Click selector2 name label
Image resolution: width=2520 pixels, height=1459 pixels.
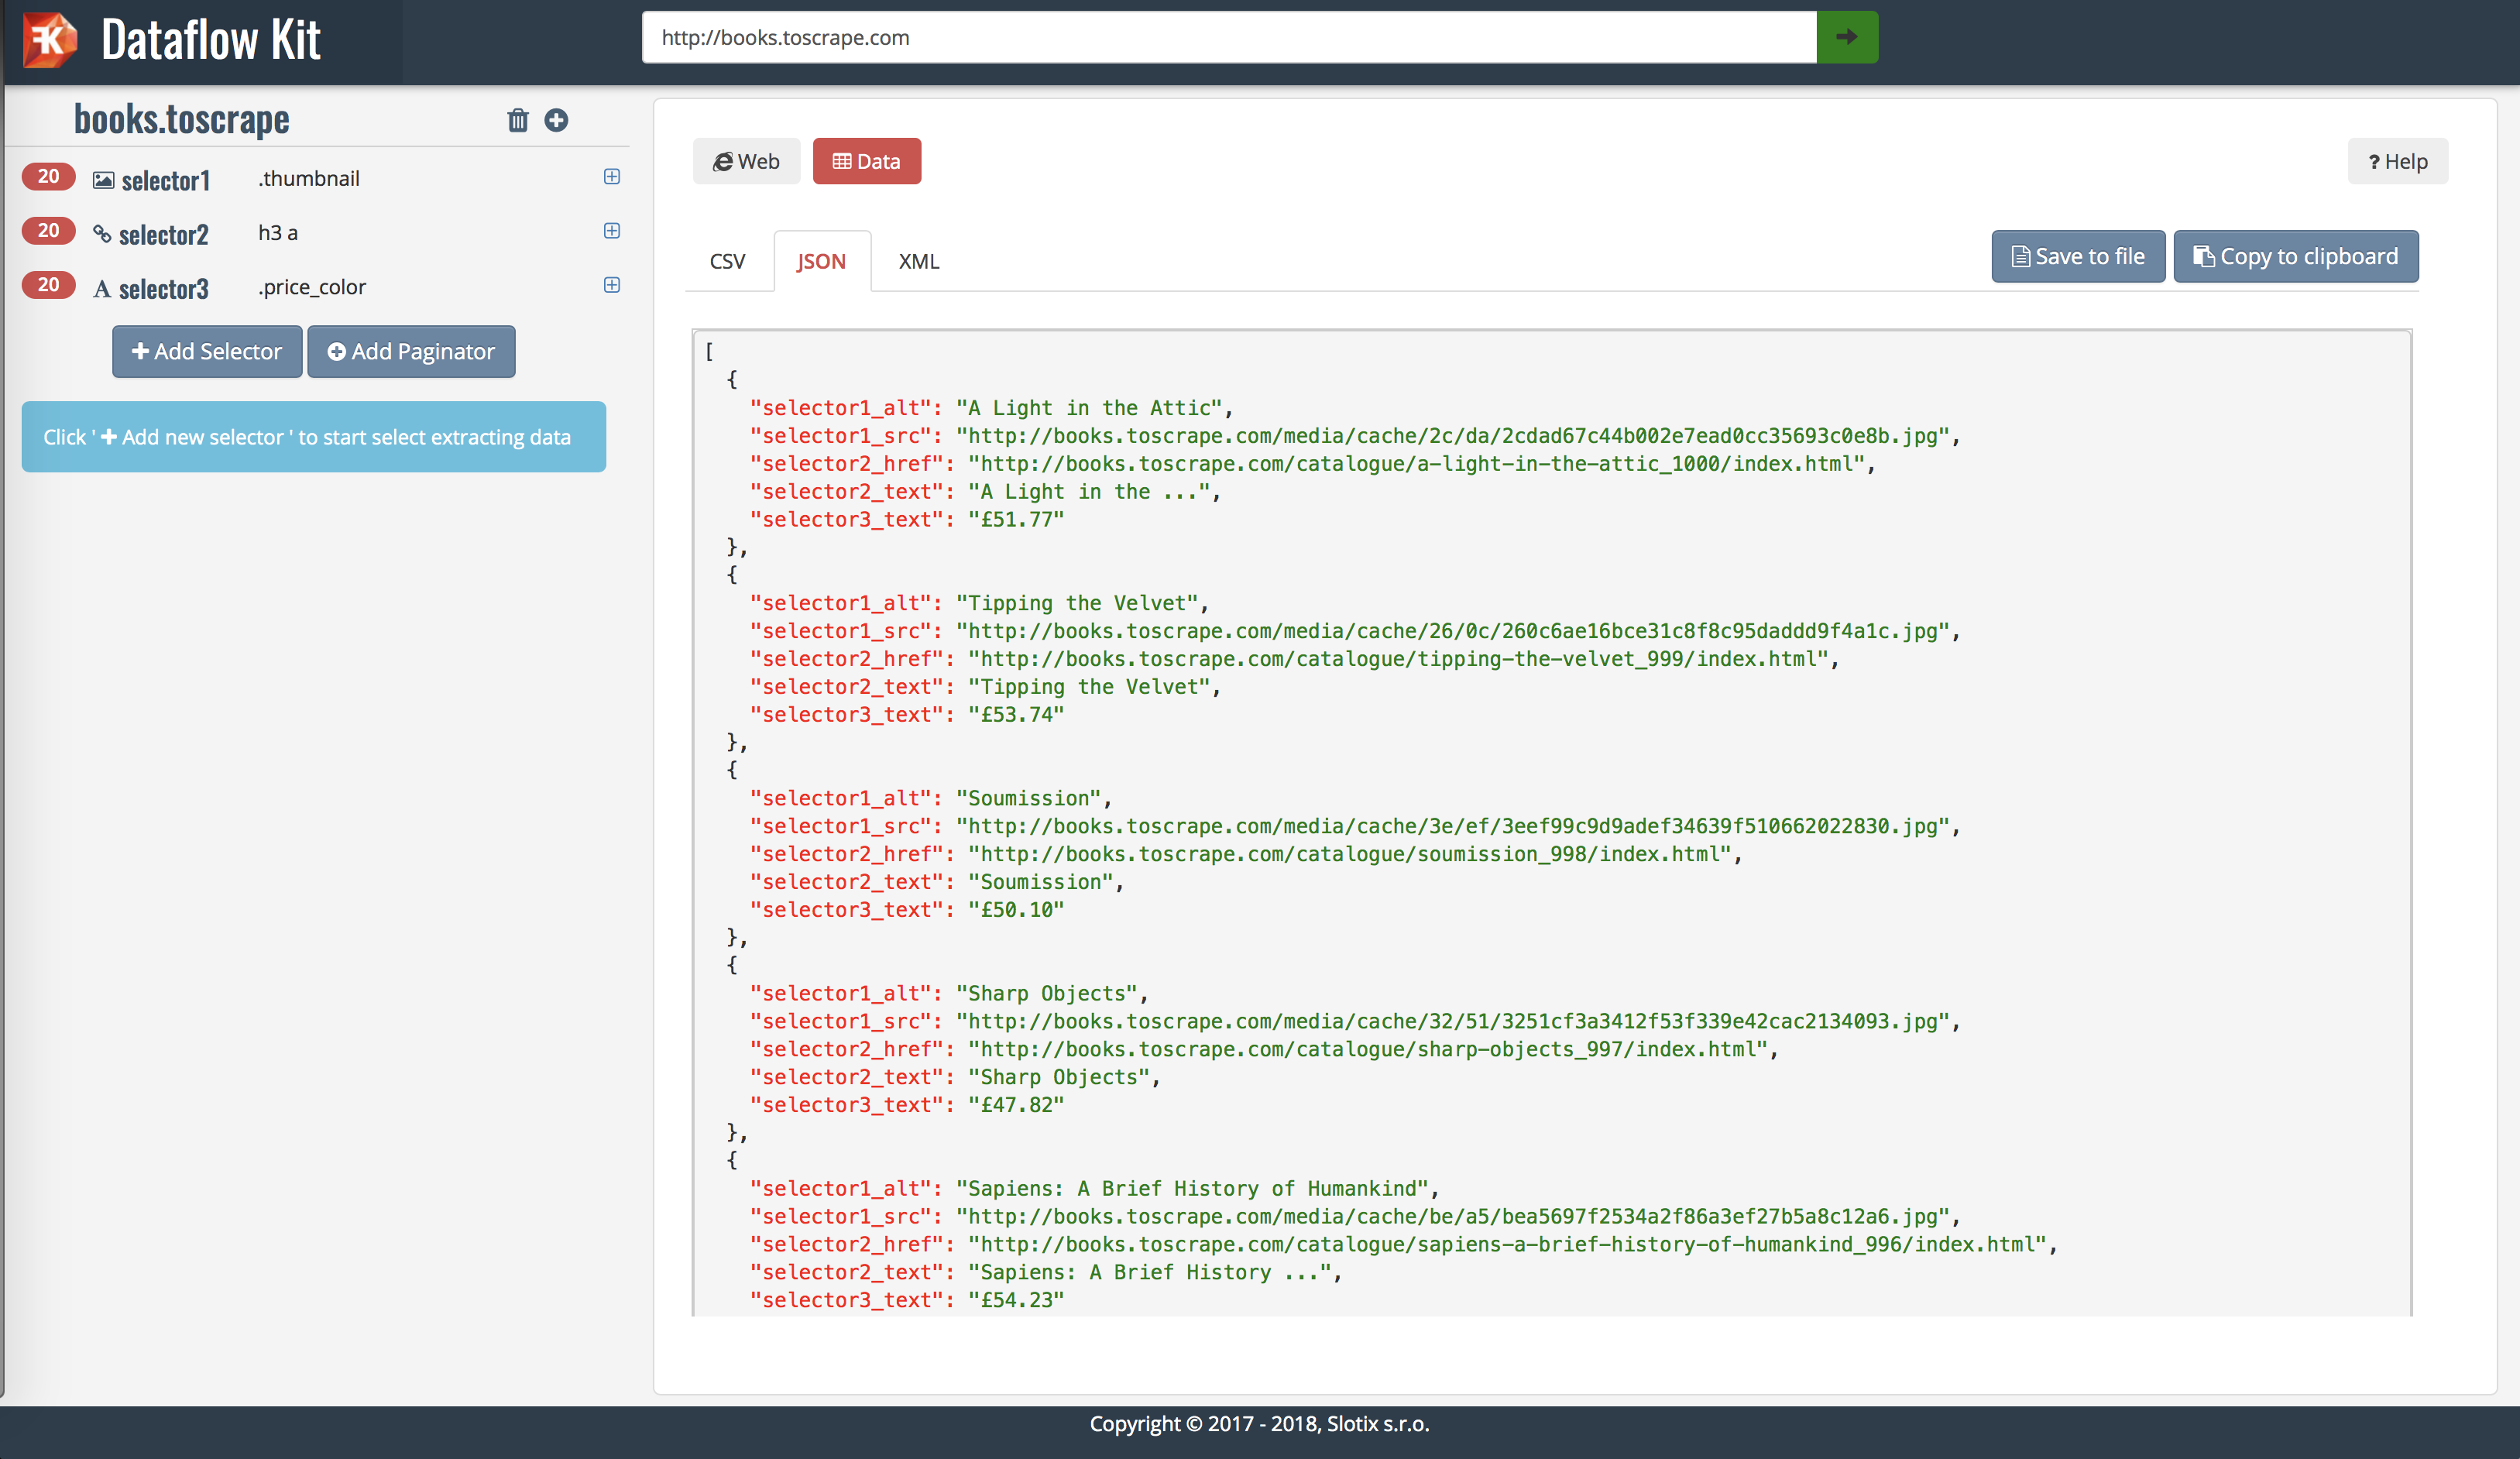tap(164, 234)
